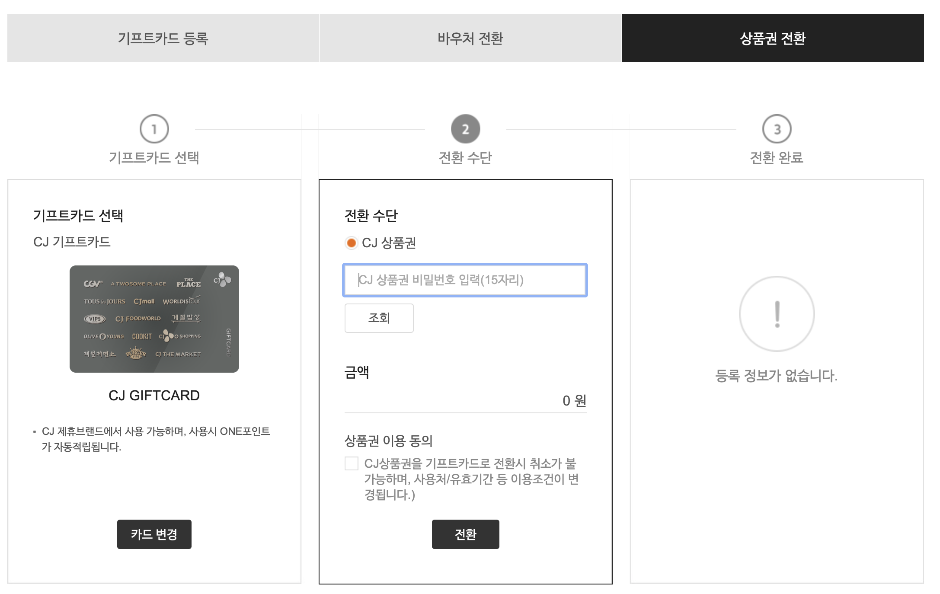Select the 상품권 전환 tab

pyautogui.click(x=773, y=38)
